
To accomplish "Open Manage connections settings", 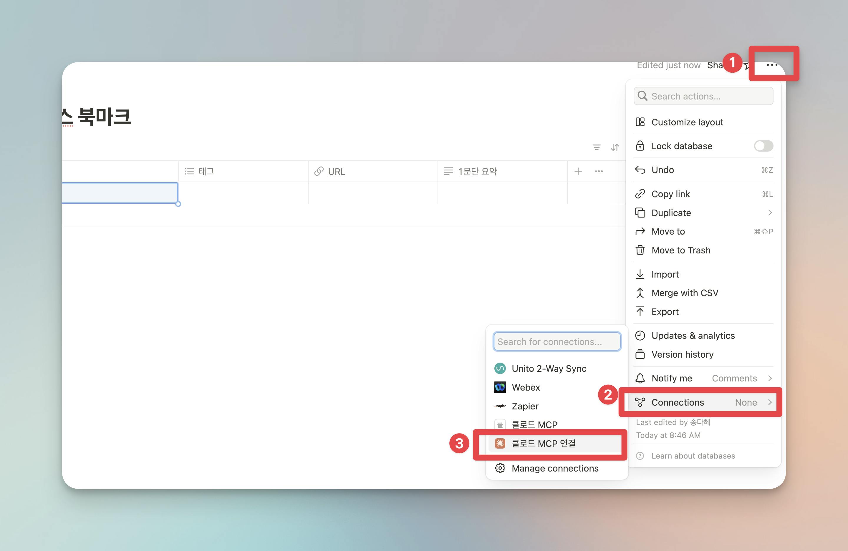I will [555, 468].
